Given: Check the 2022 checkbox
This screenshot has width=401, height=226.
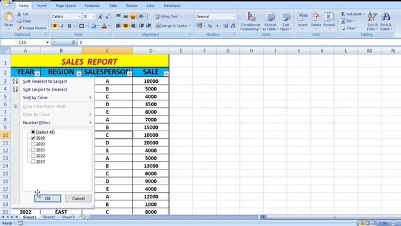Looking at the screenshot, I should coord(33,156).
